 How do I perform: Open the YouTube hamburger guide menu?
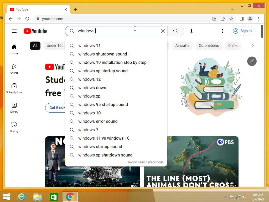(14, 31)
